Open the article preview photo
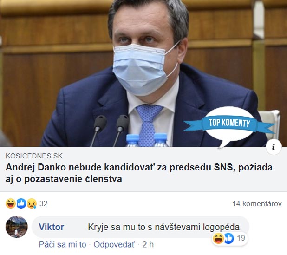The width and height of the screenshot is (287, 255). coord(143,73)
